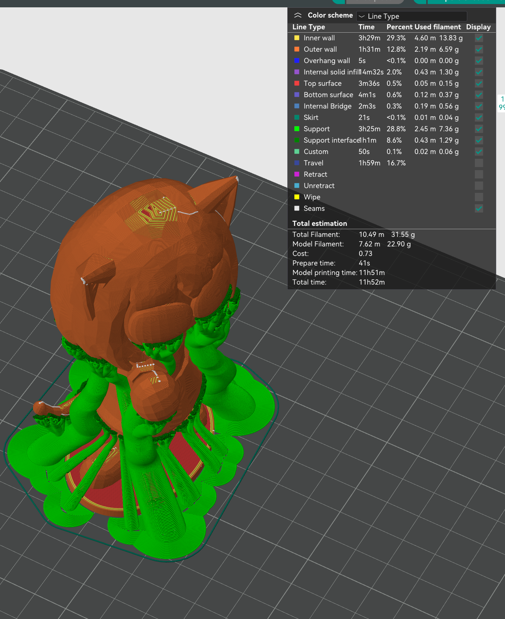Toggle Skirt display checkbox

(479, 117)
